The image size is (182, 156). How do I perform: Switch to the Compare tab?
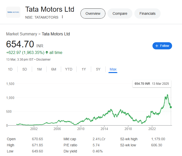(120, 13)
